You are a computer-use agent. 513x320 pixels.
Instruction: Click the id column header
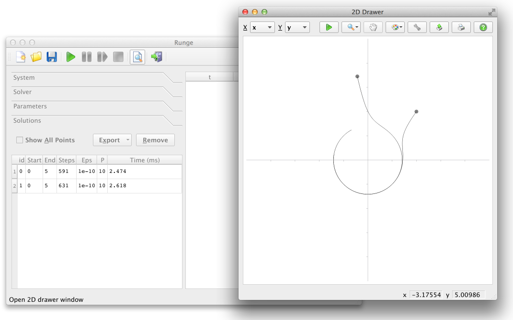point(22,160)
